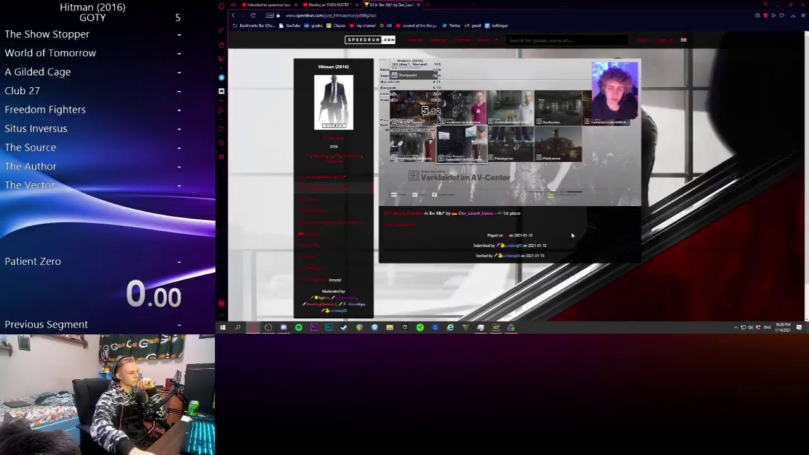Screen dimensions: 809x455
Task: Open the Opera menu logo in the sidebar
Action: 221,6
